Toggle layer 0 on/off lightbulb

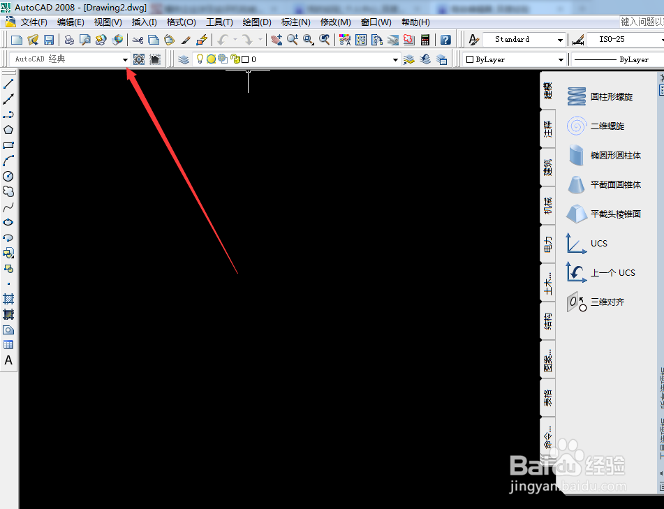tap(200, 59)
